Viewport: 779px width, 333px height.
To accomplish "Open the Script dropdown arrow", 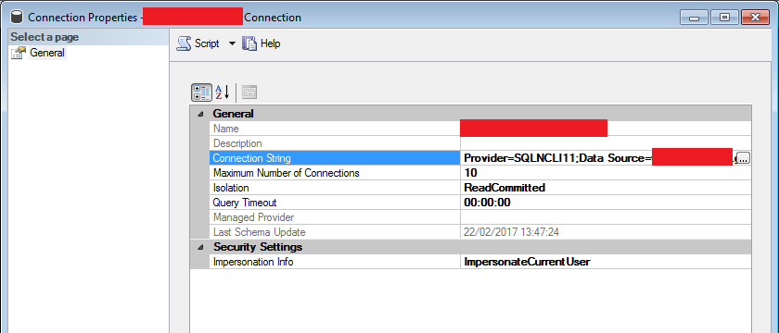I will tap(232, 43).
